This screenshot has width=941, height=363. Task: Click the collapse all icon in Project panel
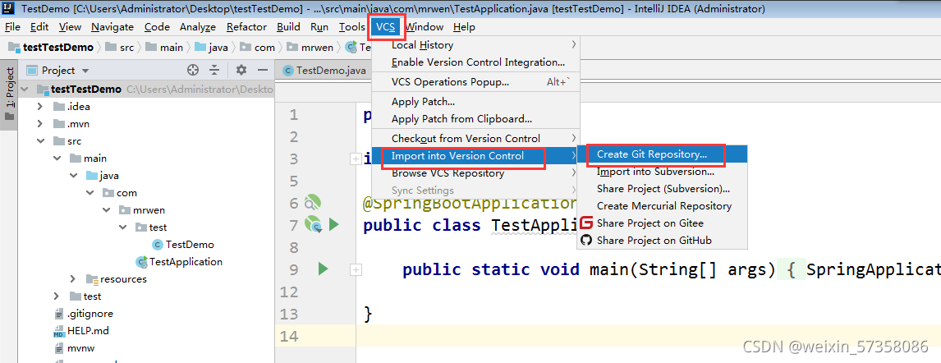pos(214,70)
